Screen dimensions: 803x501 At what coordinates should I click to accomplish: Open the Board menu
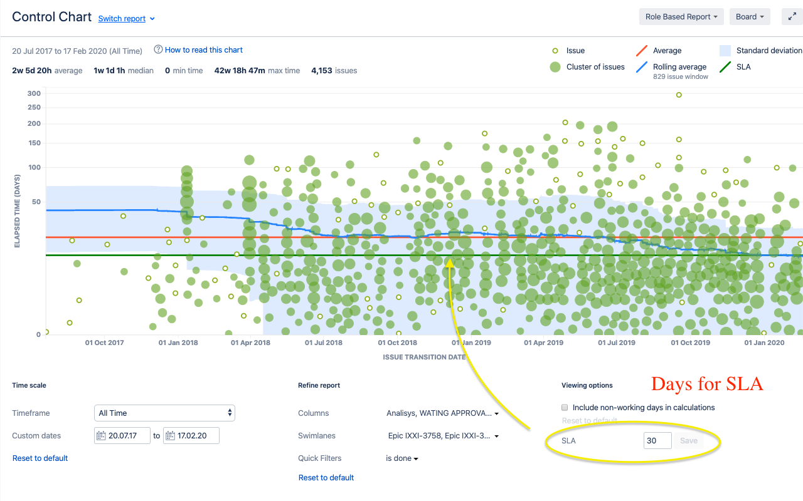750,17
